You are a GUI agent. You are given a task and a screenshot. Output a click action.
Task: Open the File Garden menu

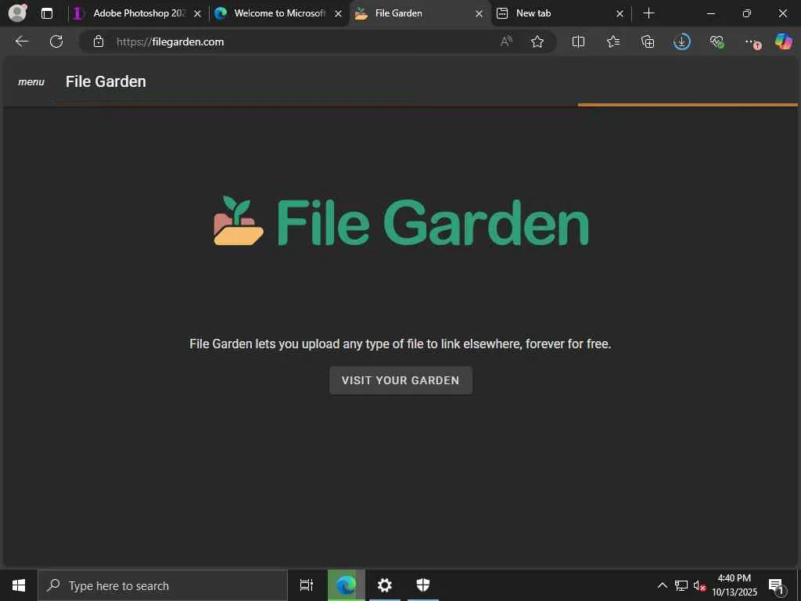(x=31, y=81)
